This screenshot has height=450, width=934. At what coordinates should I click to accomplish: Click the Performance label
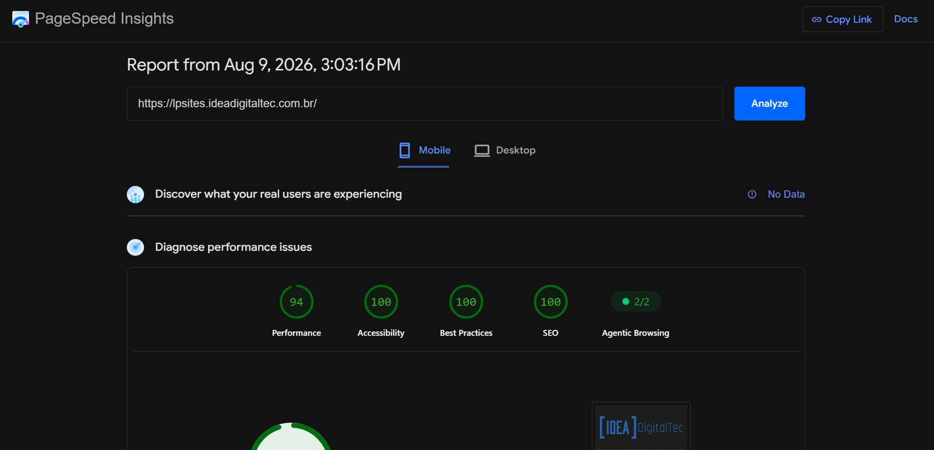[297, 333]
